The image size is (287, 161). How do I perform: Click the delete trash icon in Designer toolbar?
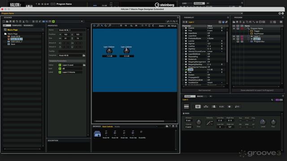20,21
